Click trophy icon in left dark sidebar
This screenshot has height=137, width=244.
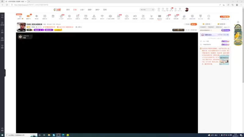[2, 46]
